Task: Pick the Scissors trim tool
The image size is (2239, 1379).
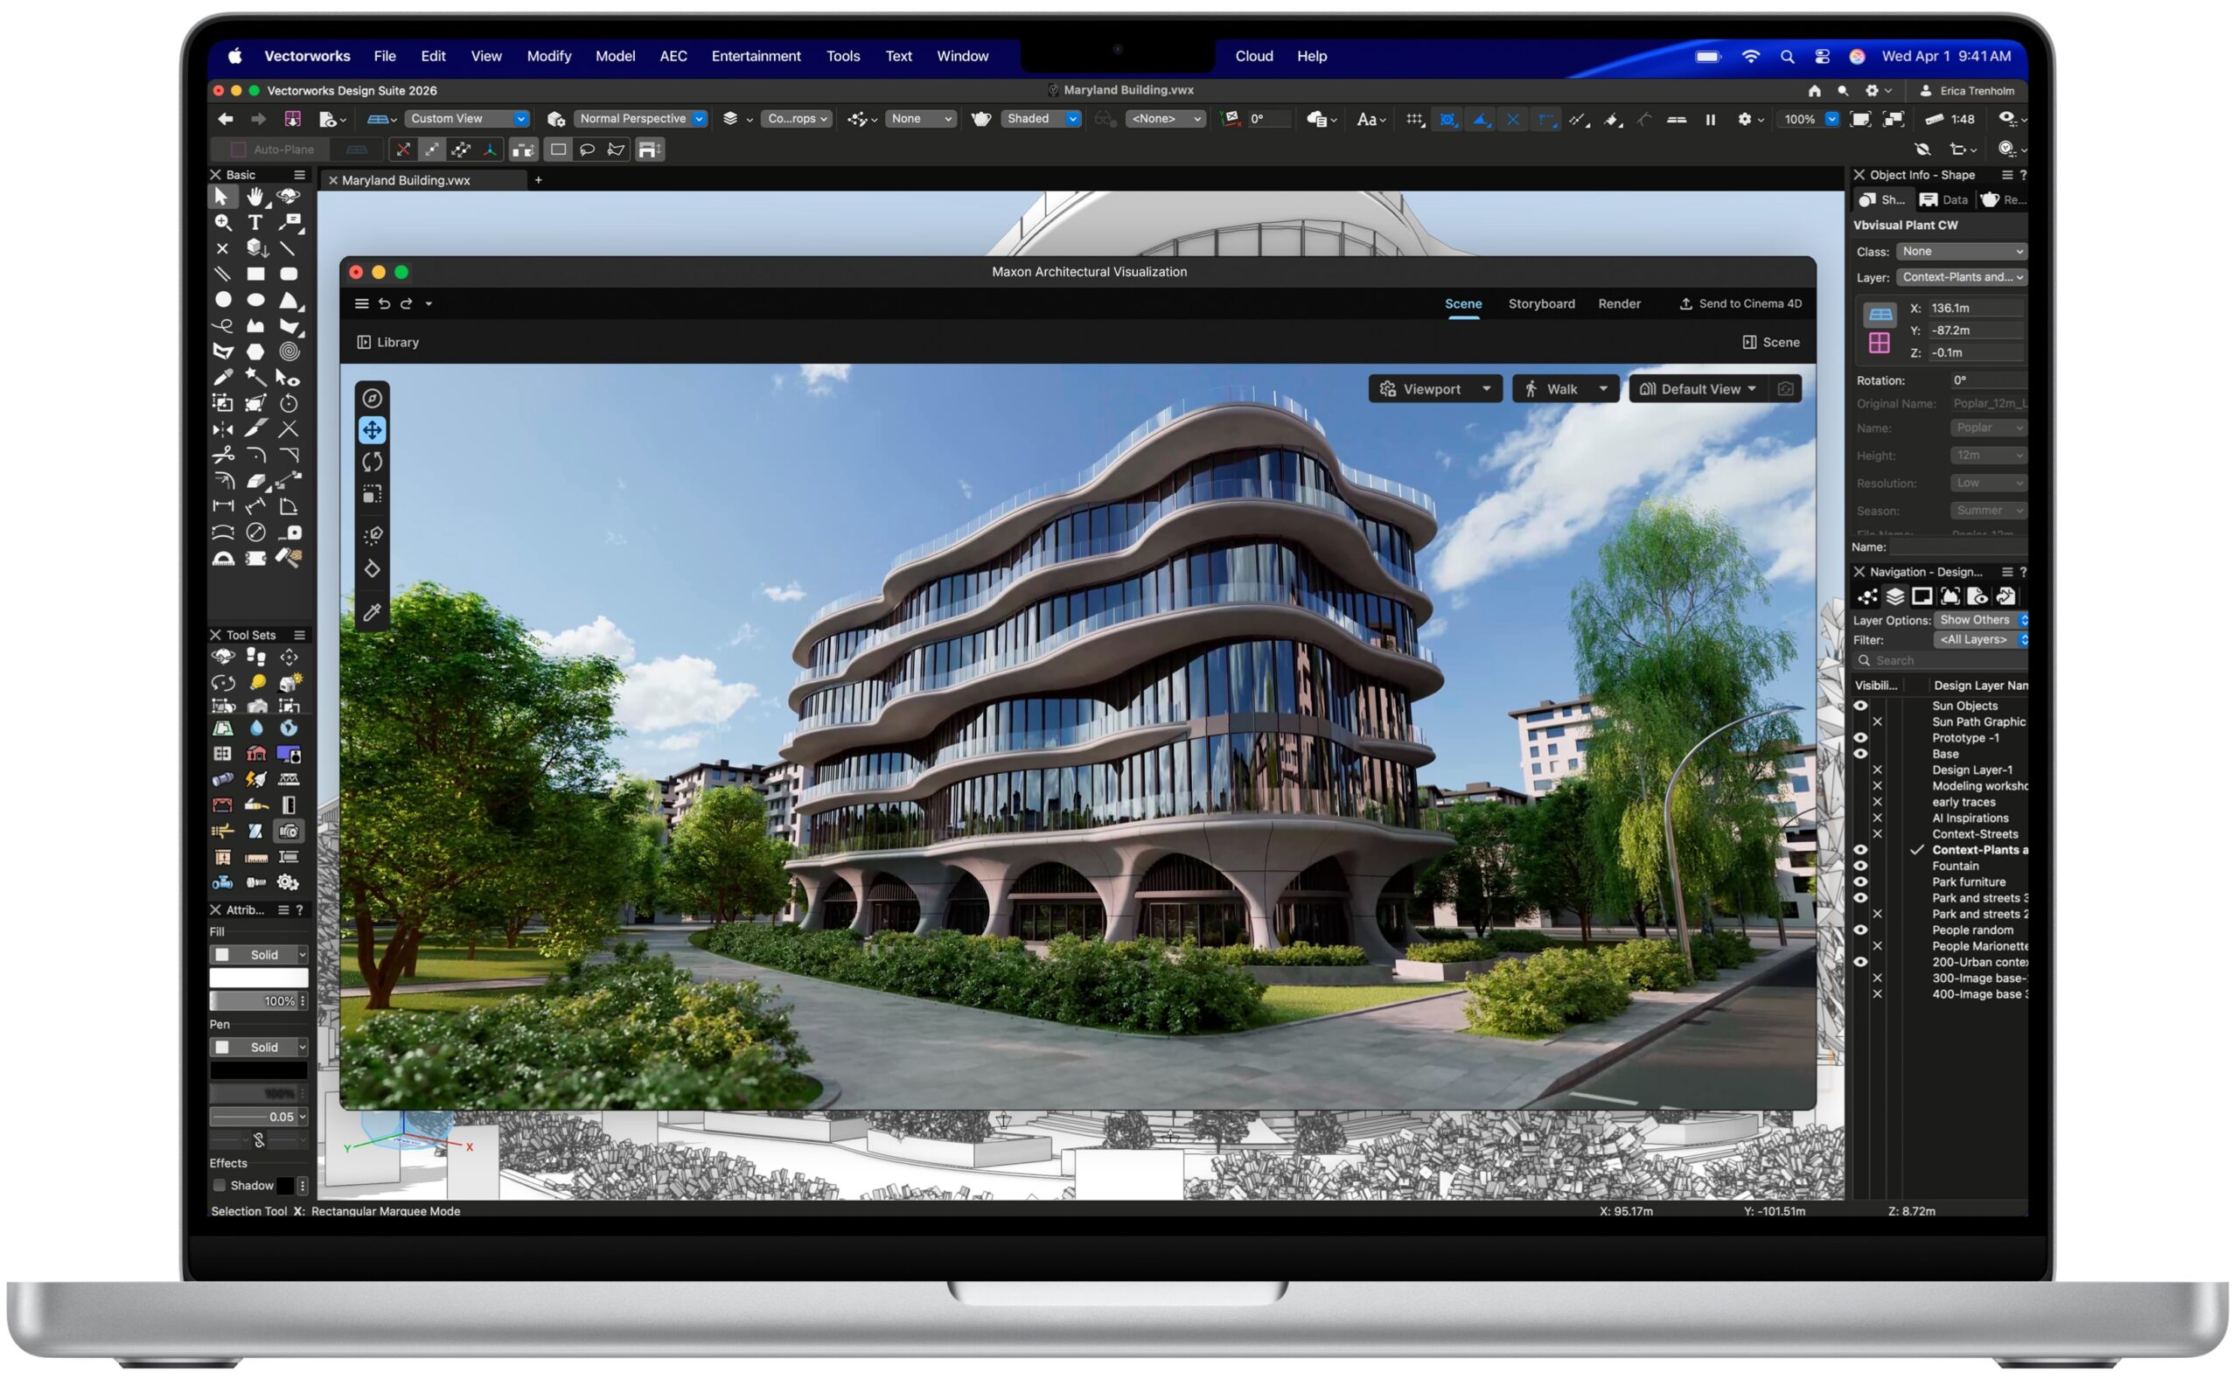Action: [x=222, y=456]
